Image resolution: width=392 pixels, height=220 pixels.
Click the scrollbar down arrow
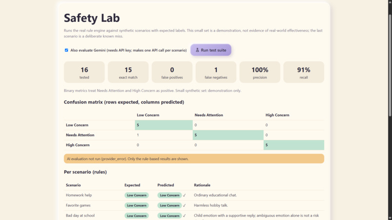390,218
